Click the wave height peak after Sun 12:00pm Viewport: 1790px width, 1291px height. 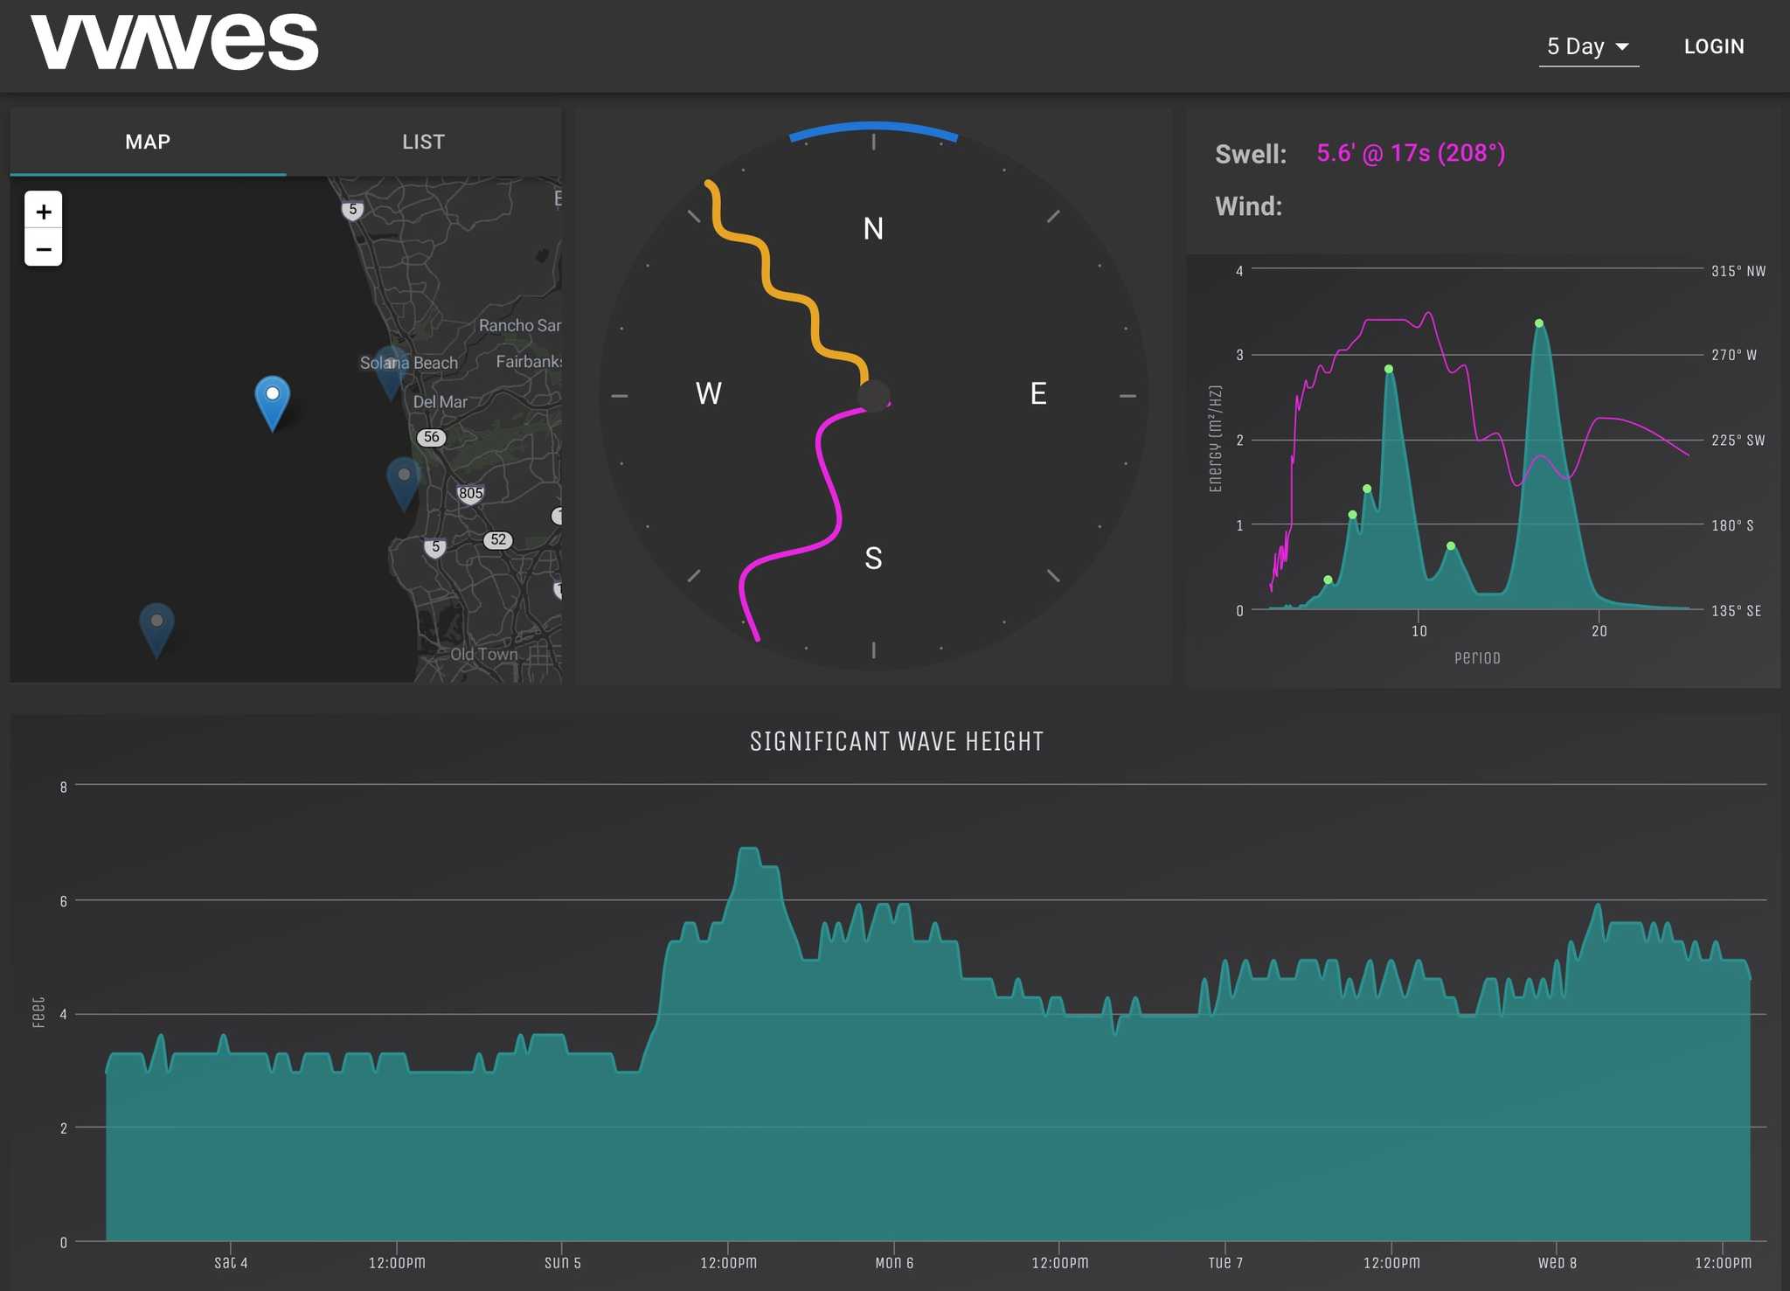749,850
